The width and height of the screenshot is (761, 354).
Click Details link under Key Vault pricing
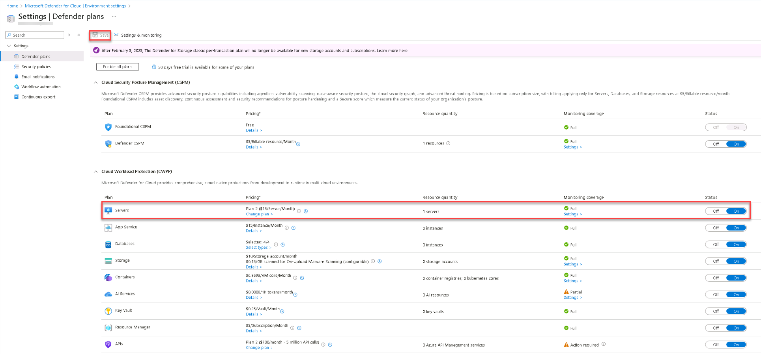point(254,314)
